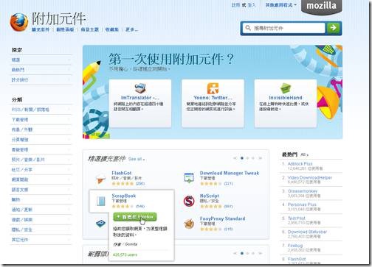Click the magnifier icon in search box

pos(248,28)
